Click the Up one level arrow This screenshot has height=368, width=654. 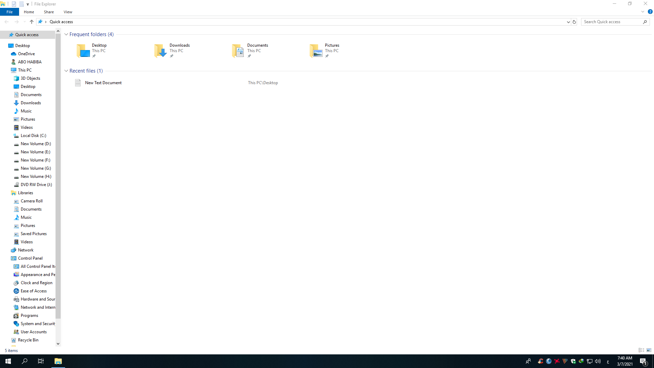point(32,22)
